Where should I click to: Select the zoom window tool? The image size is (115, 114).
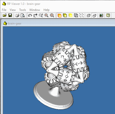click(x=47, y=15)
